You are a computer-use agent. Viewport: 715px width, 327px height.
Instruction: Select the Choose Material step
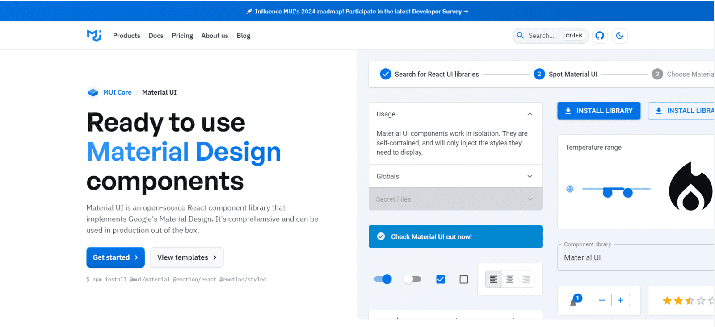point(683,74)
